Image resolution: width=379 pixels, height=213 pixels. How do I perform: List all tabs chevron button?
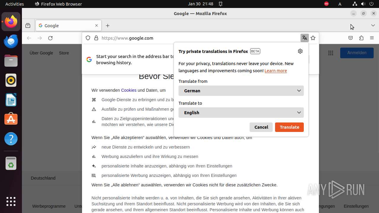[373, 26]
